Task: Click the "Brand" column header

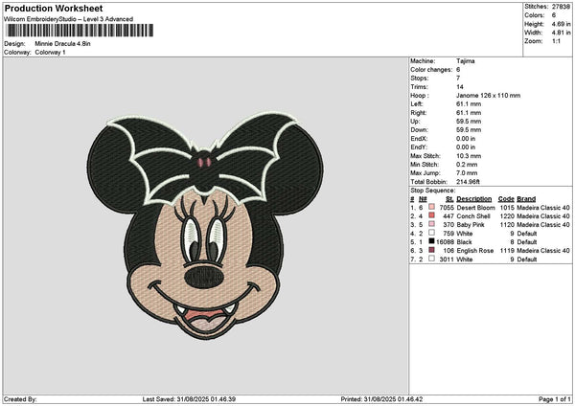Action: pos(526,199)
